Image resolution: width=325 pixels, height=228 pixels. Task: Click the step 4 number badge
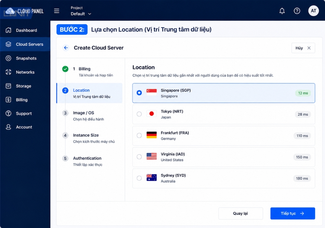[x=65, y=135]
